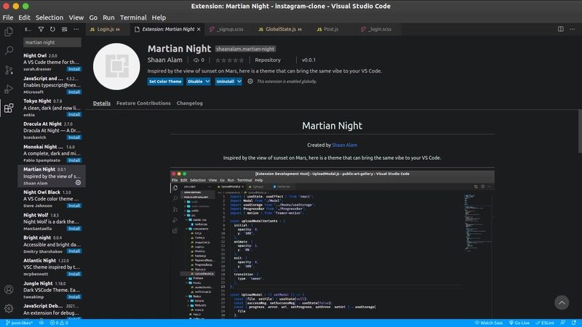Click the theme preview screenshot image
Image resolution: width=582 pixels, height=327 pixels.
click(332, 244)
